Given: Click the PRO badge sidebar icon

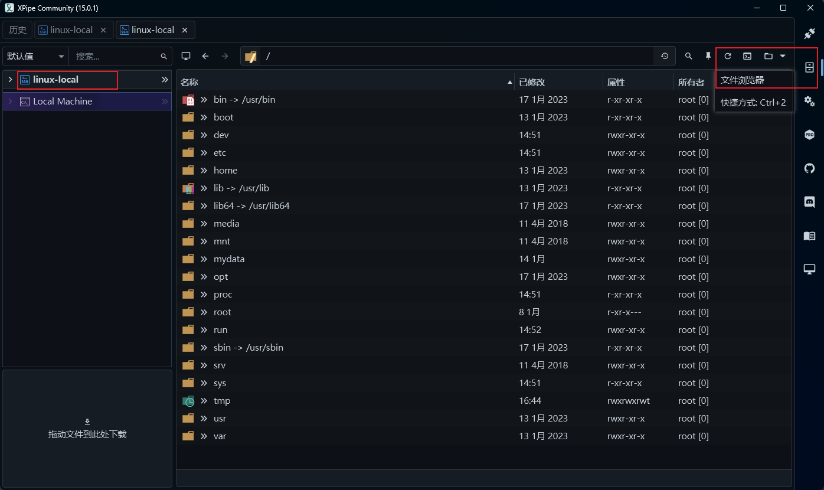Looking at the screenshot, I should 809,135.
